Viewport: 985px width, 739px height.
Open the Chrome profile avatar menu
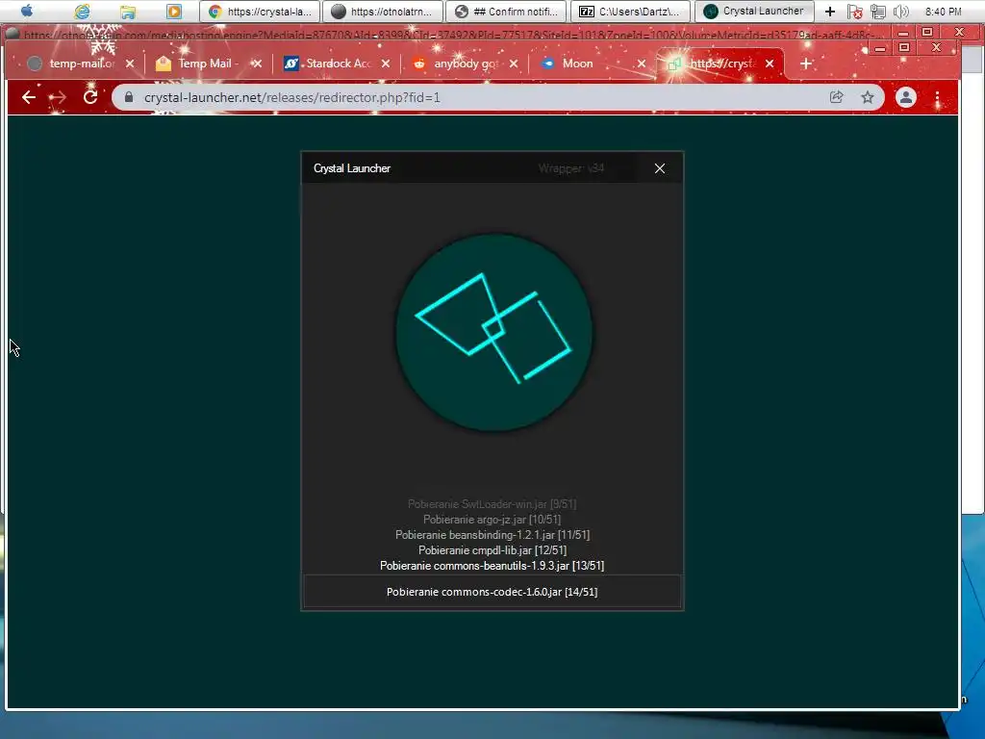(x=906, y=97)
